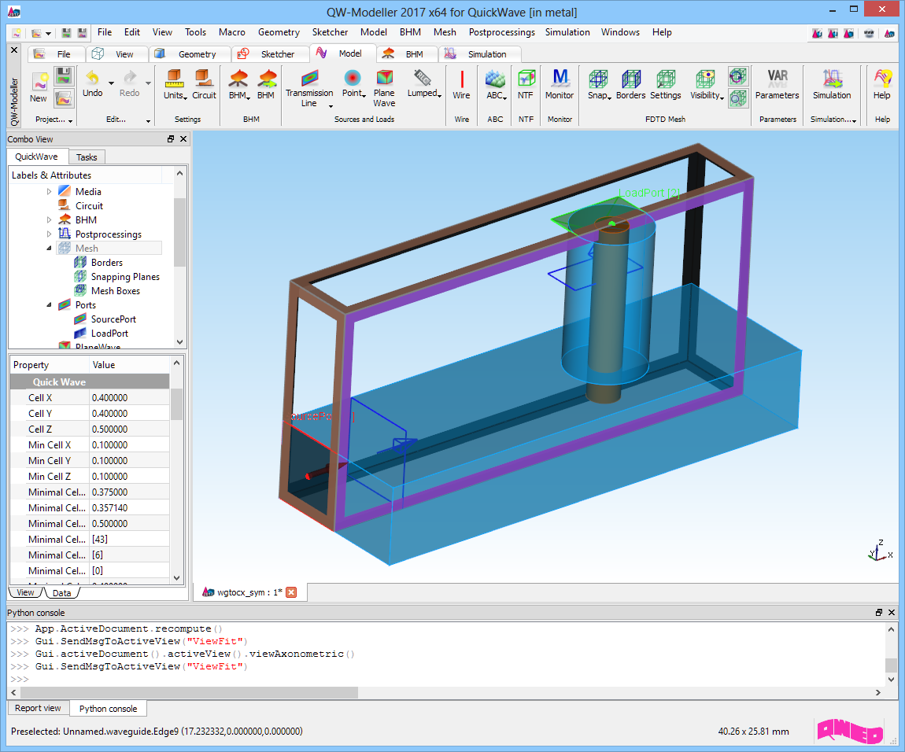Expand the Postprocessings tree node
Image resolution: width=905 pixels, height=752 pixels.
[49, 234]
